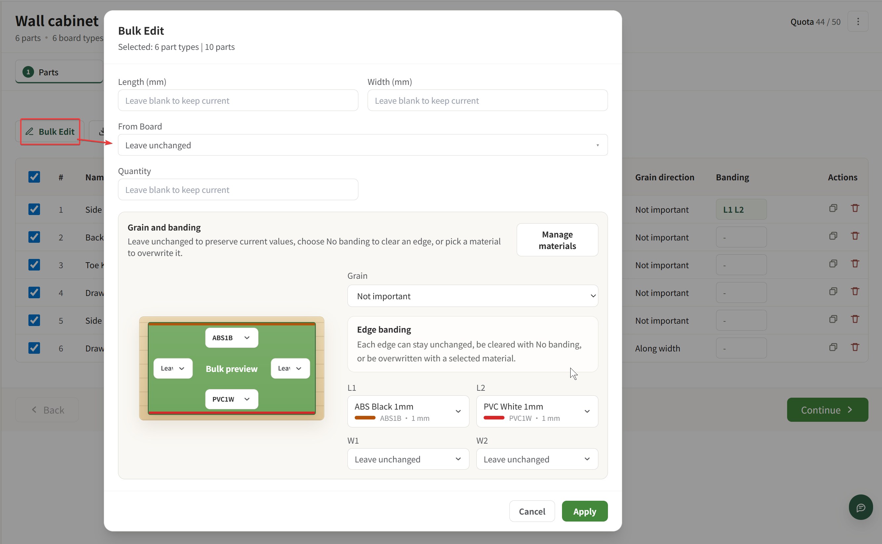Open the From Board dropdown
The image size is (882, 544).
coord(363,145)
